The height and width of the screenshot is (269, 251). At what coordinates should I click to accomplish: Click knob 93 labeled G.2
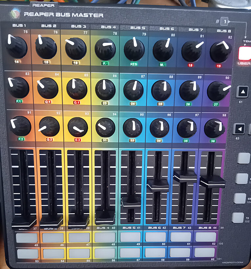(78, 127)
